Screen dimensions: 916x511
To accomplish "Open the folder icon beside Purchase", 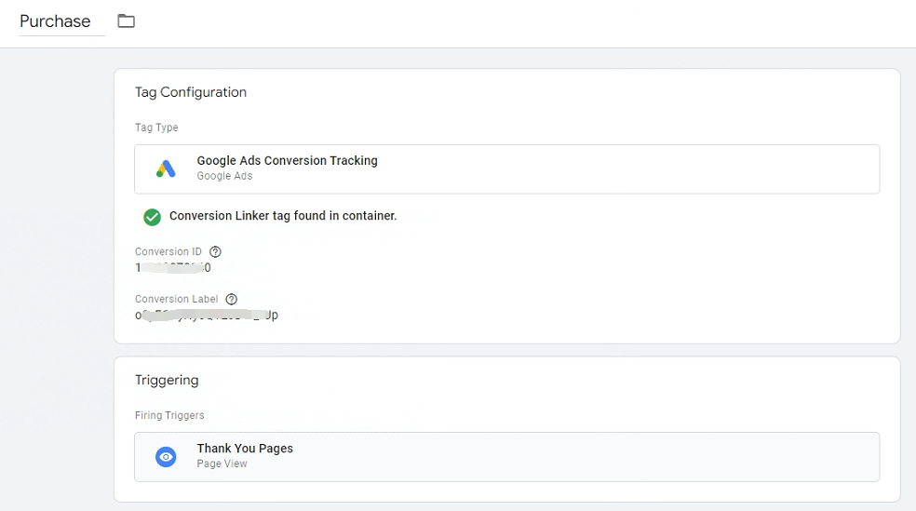I will click(127, 21).
